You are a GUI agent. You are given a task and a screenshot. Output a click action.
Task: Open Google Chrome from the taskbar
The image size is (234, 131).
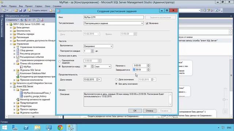tap(60, 128)
